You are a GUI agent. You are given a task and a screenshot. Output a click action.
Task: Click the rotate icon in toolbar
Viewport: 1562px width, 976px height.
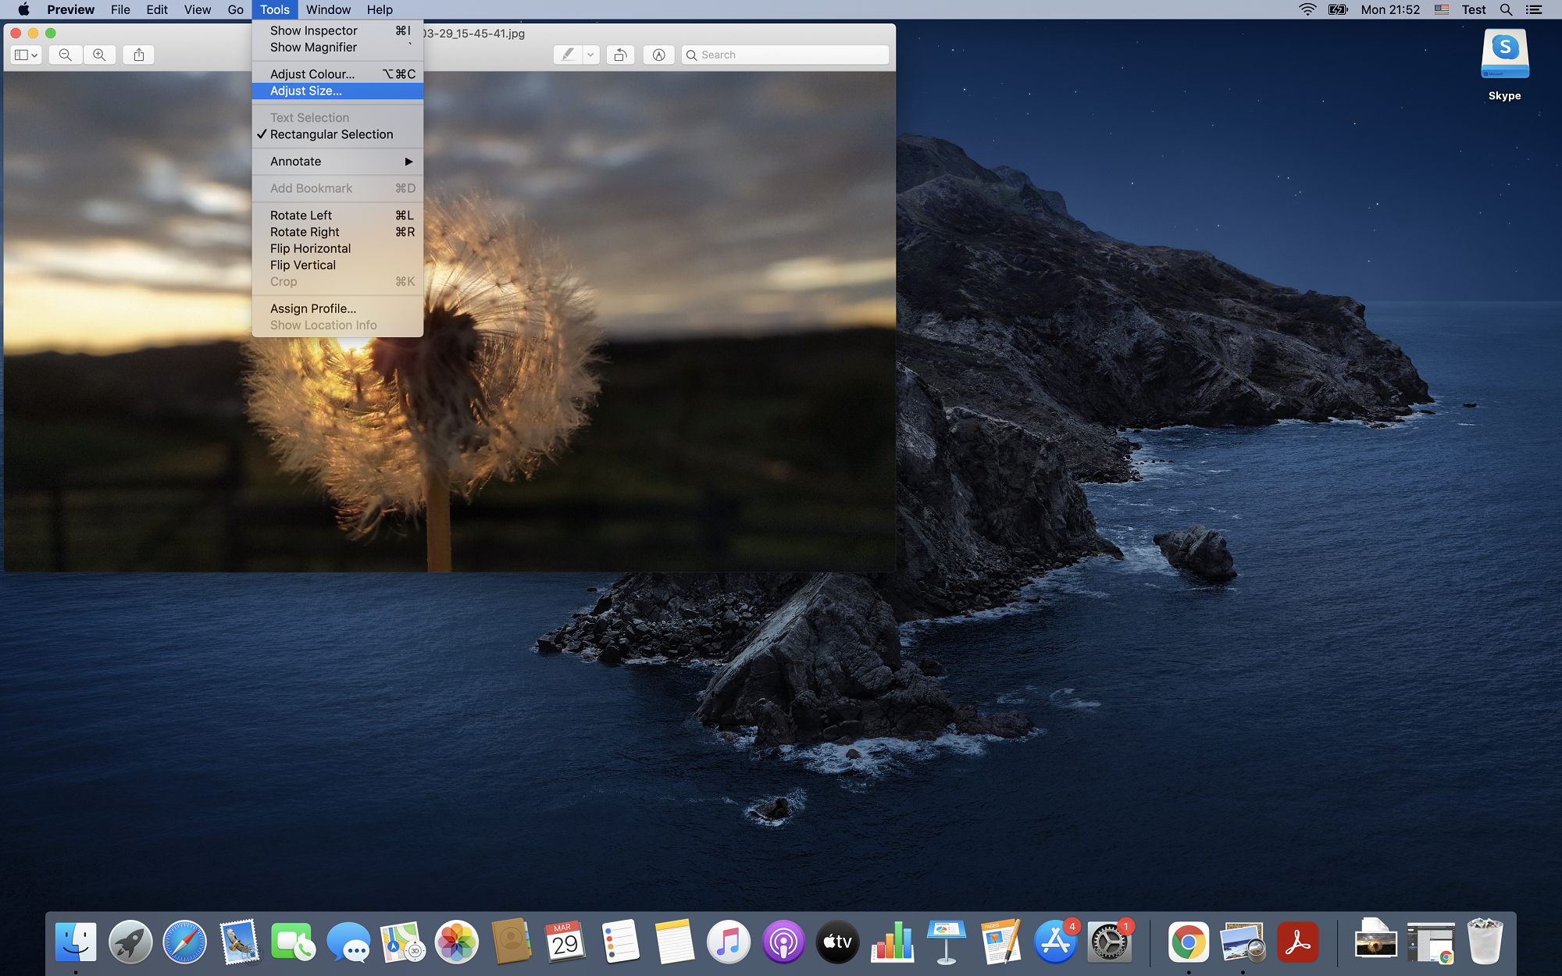pos(620,55)
